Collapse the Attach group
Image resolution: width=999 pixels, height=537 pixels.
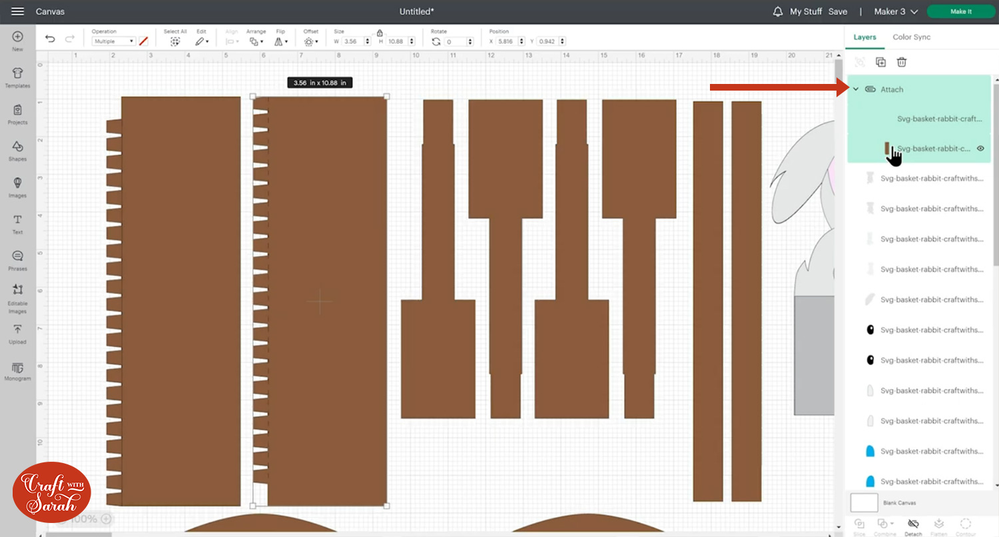pyautogui.click(x=856, y=89)
